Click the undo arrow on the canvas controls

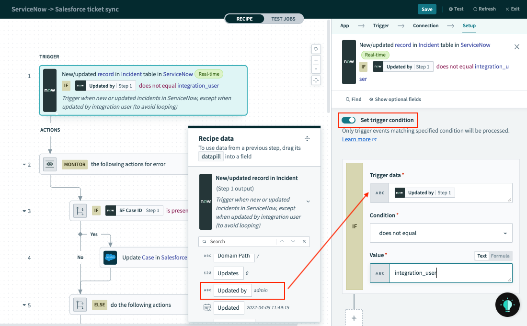316,49
